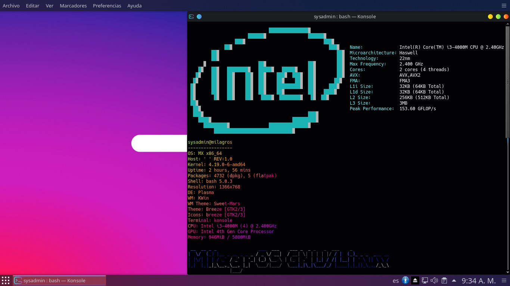
Task: Click the sysadmin bash Konsole taskbar entry
Action: coord(60,280)
